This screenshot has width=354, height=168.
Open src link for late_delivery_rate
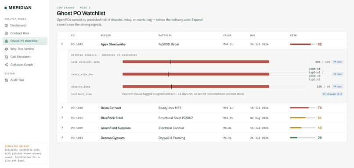337,62
